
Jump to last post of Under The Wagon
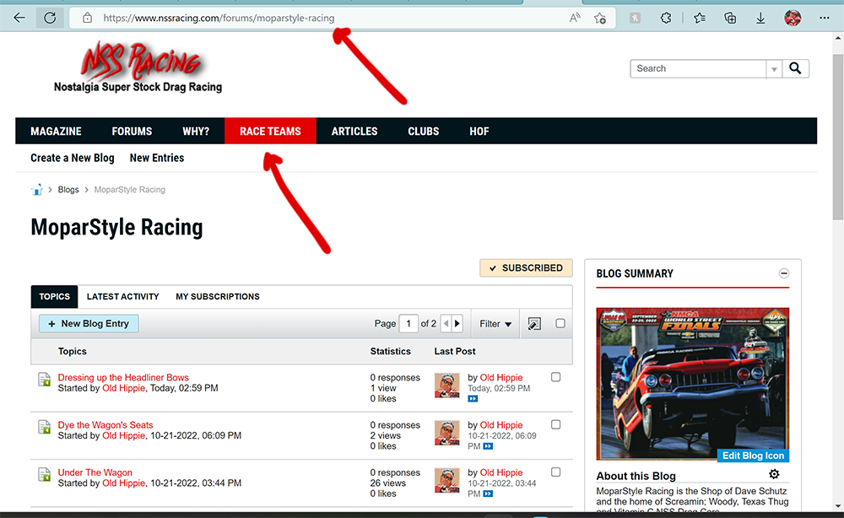click(x=488, y=494)
